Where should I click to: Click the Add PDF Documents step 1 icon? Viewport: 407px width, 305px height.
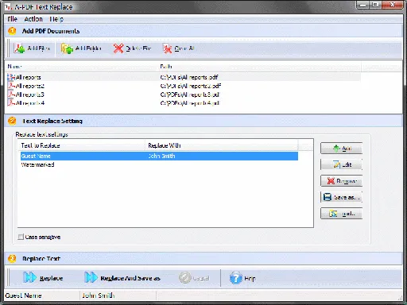coord(12,31)
